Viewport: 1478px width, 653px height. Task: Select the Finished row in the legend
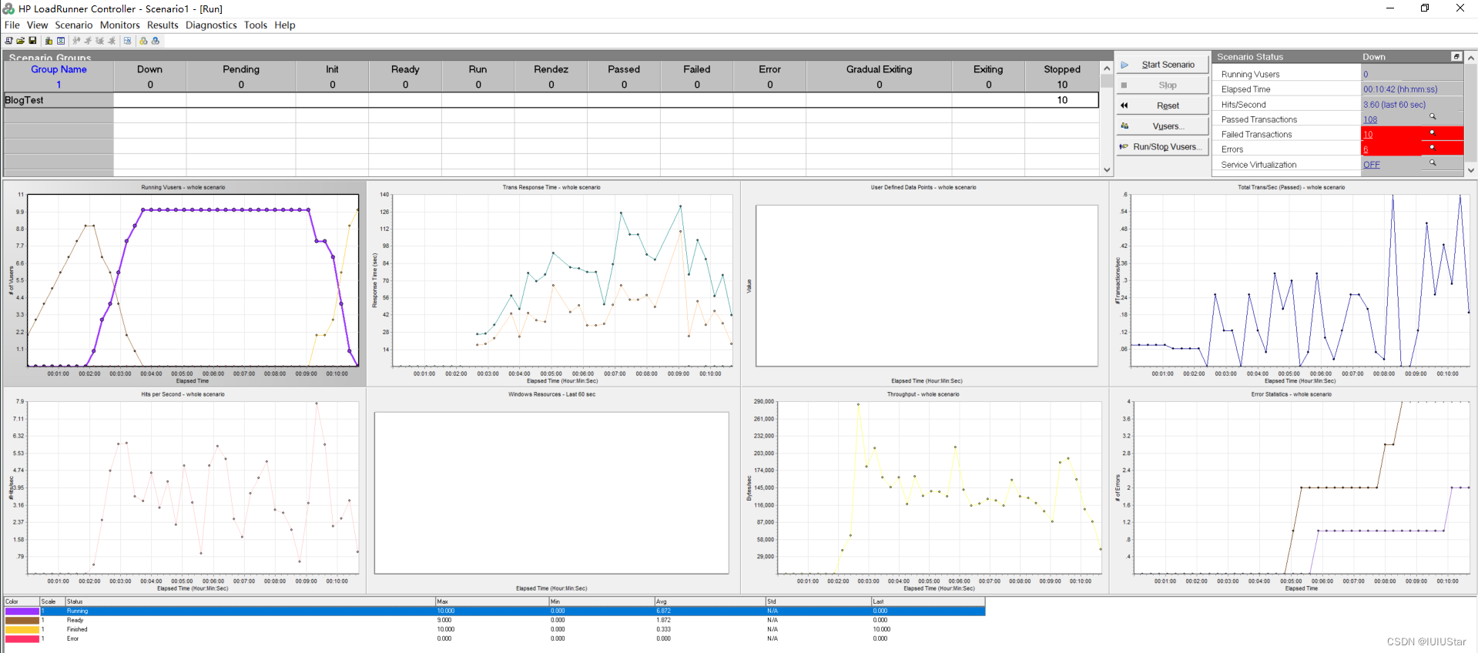pyautogui.click(x=494, y=630)
